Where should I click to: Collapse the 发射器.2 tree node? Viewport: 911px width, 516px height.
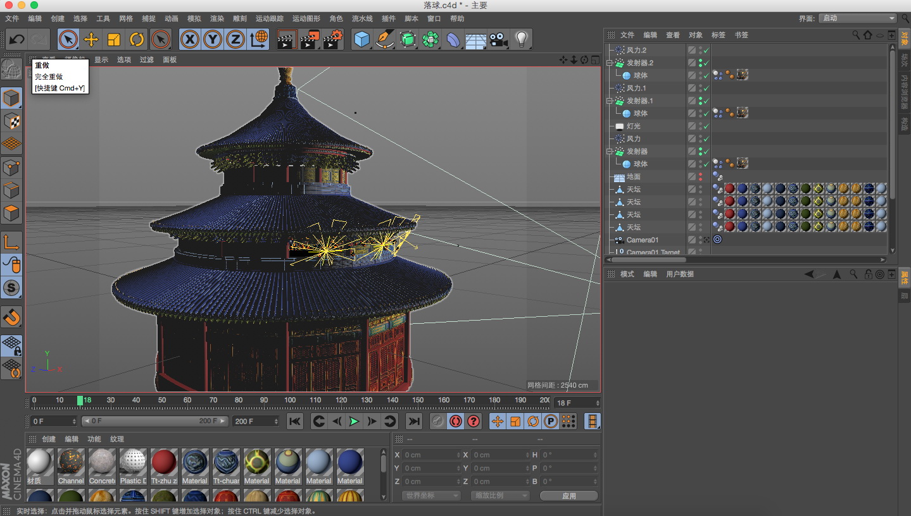tap(610, 63)
